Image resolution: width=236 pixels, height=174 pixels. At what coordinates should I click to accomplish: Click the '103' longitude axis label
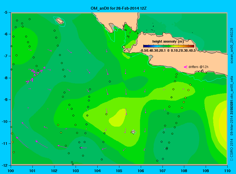pos(76,171)
